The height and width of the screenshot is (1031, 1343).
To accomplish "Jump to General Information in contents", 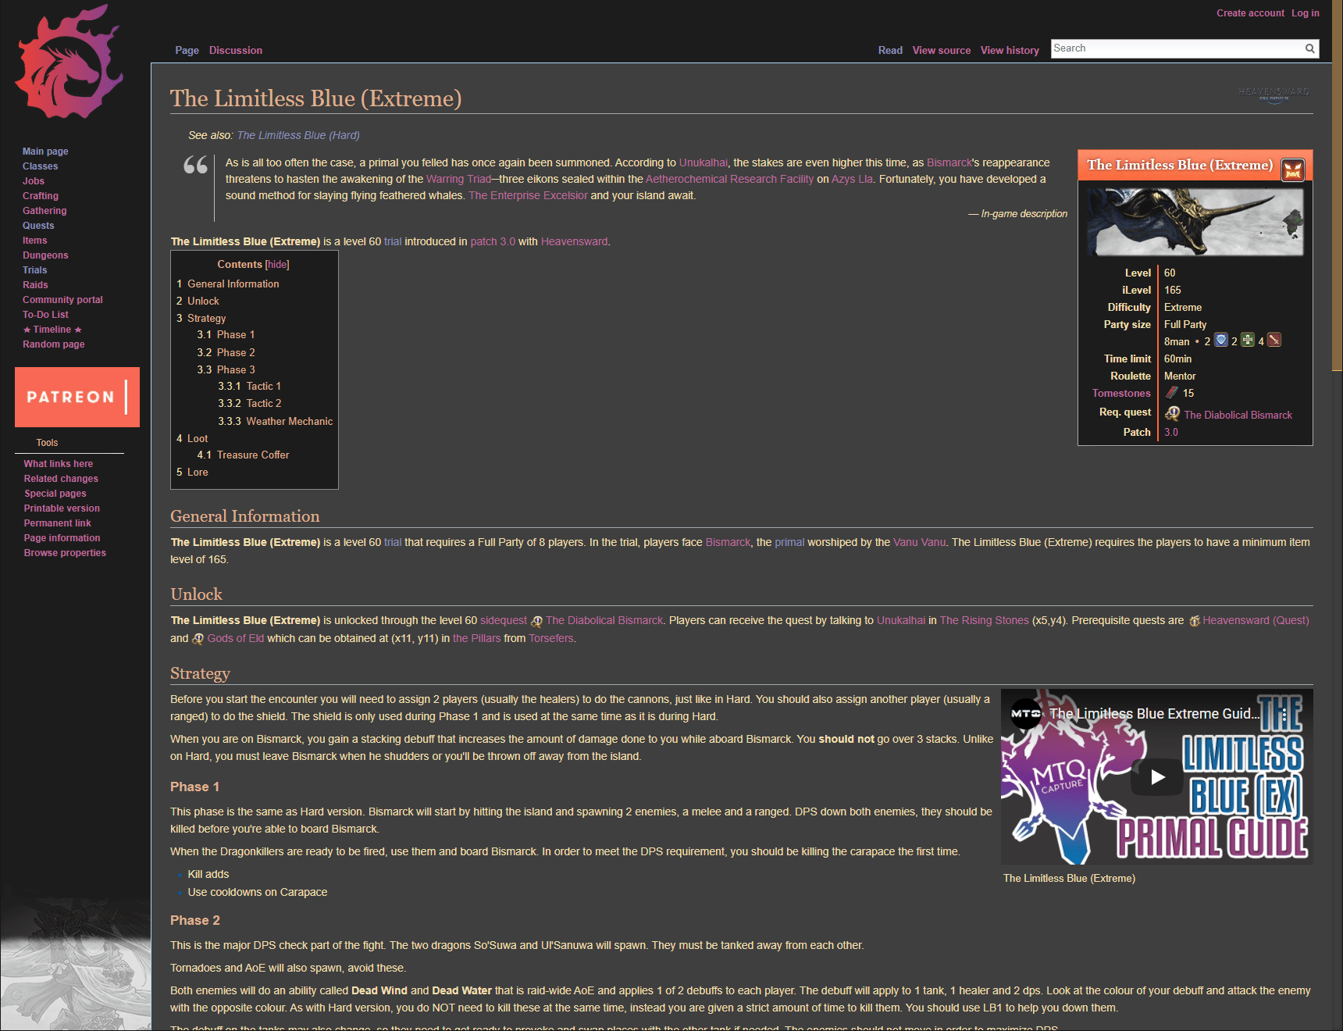I will tap(233, 284).
